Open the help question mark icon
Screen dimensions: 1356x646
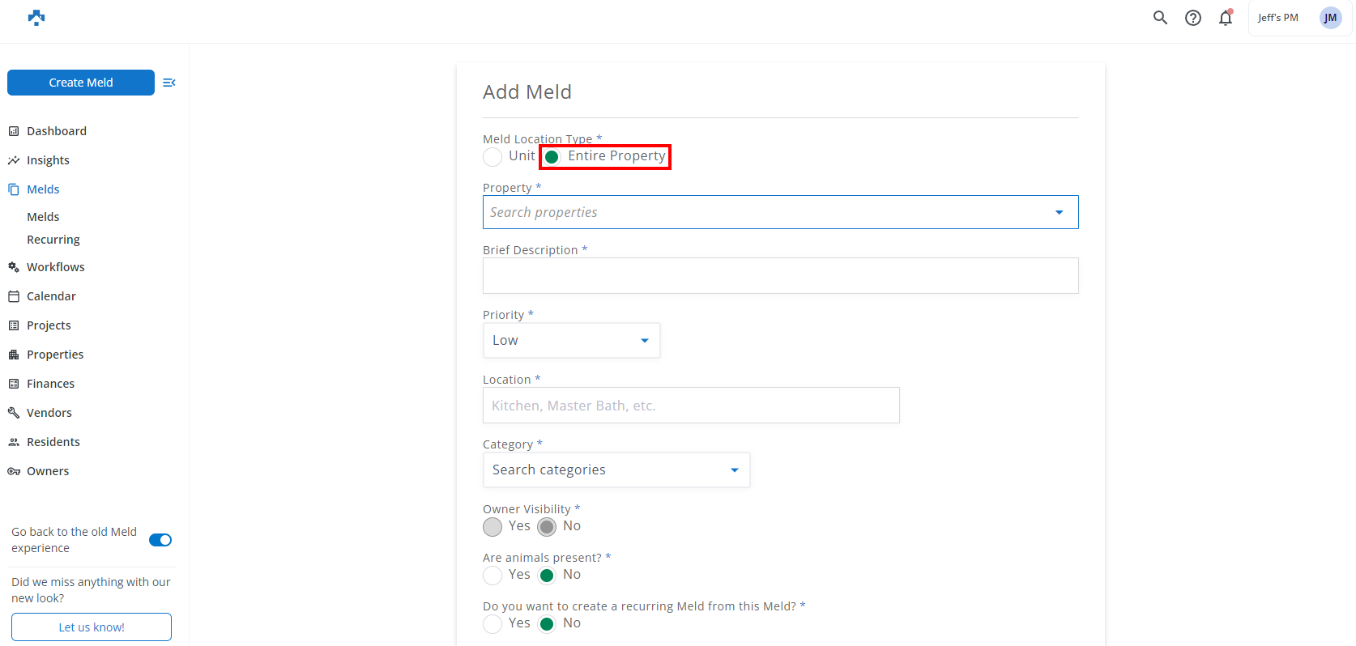tap(1192, 18)
